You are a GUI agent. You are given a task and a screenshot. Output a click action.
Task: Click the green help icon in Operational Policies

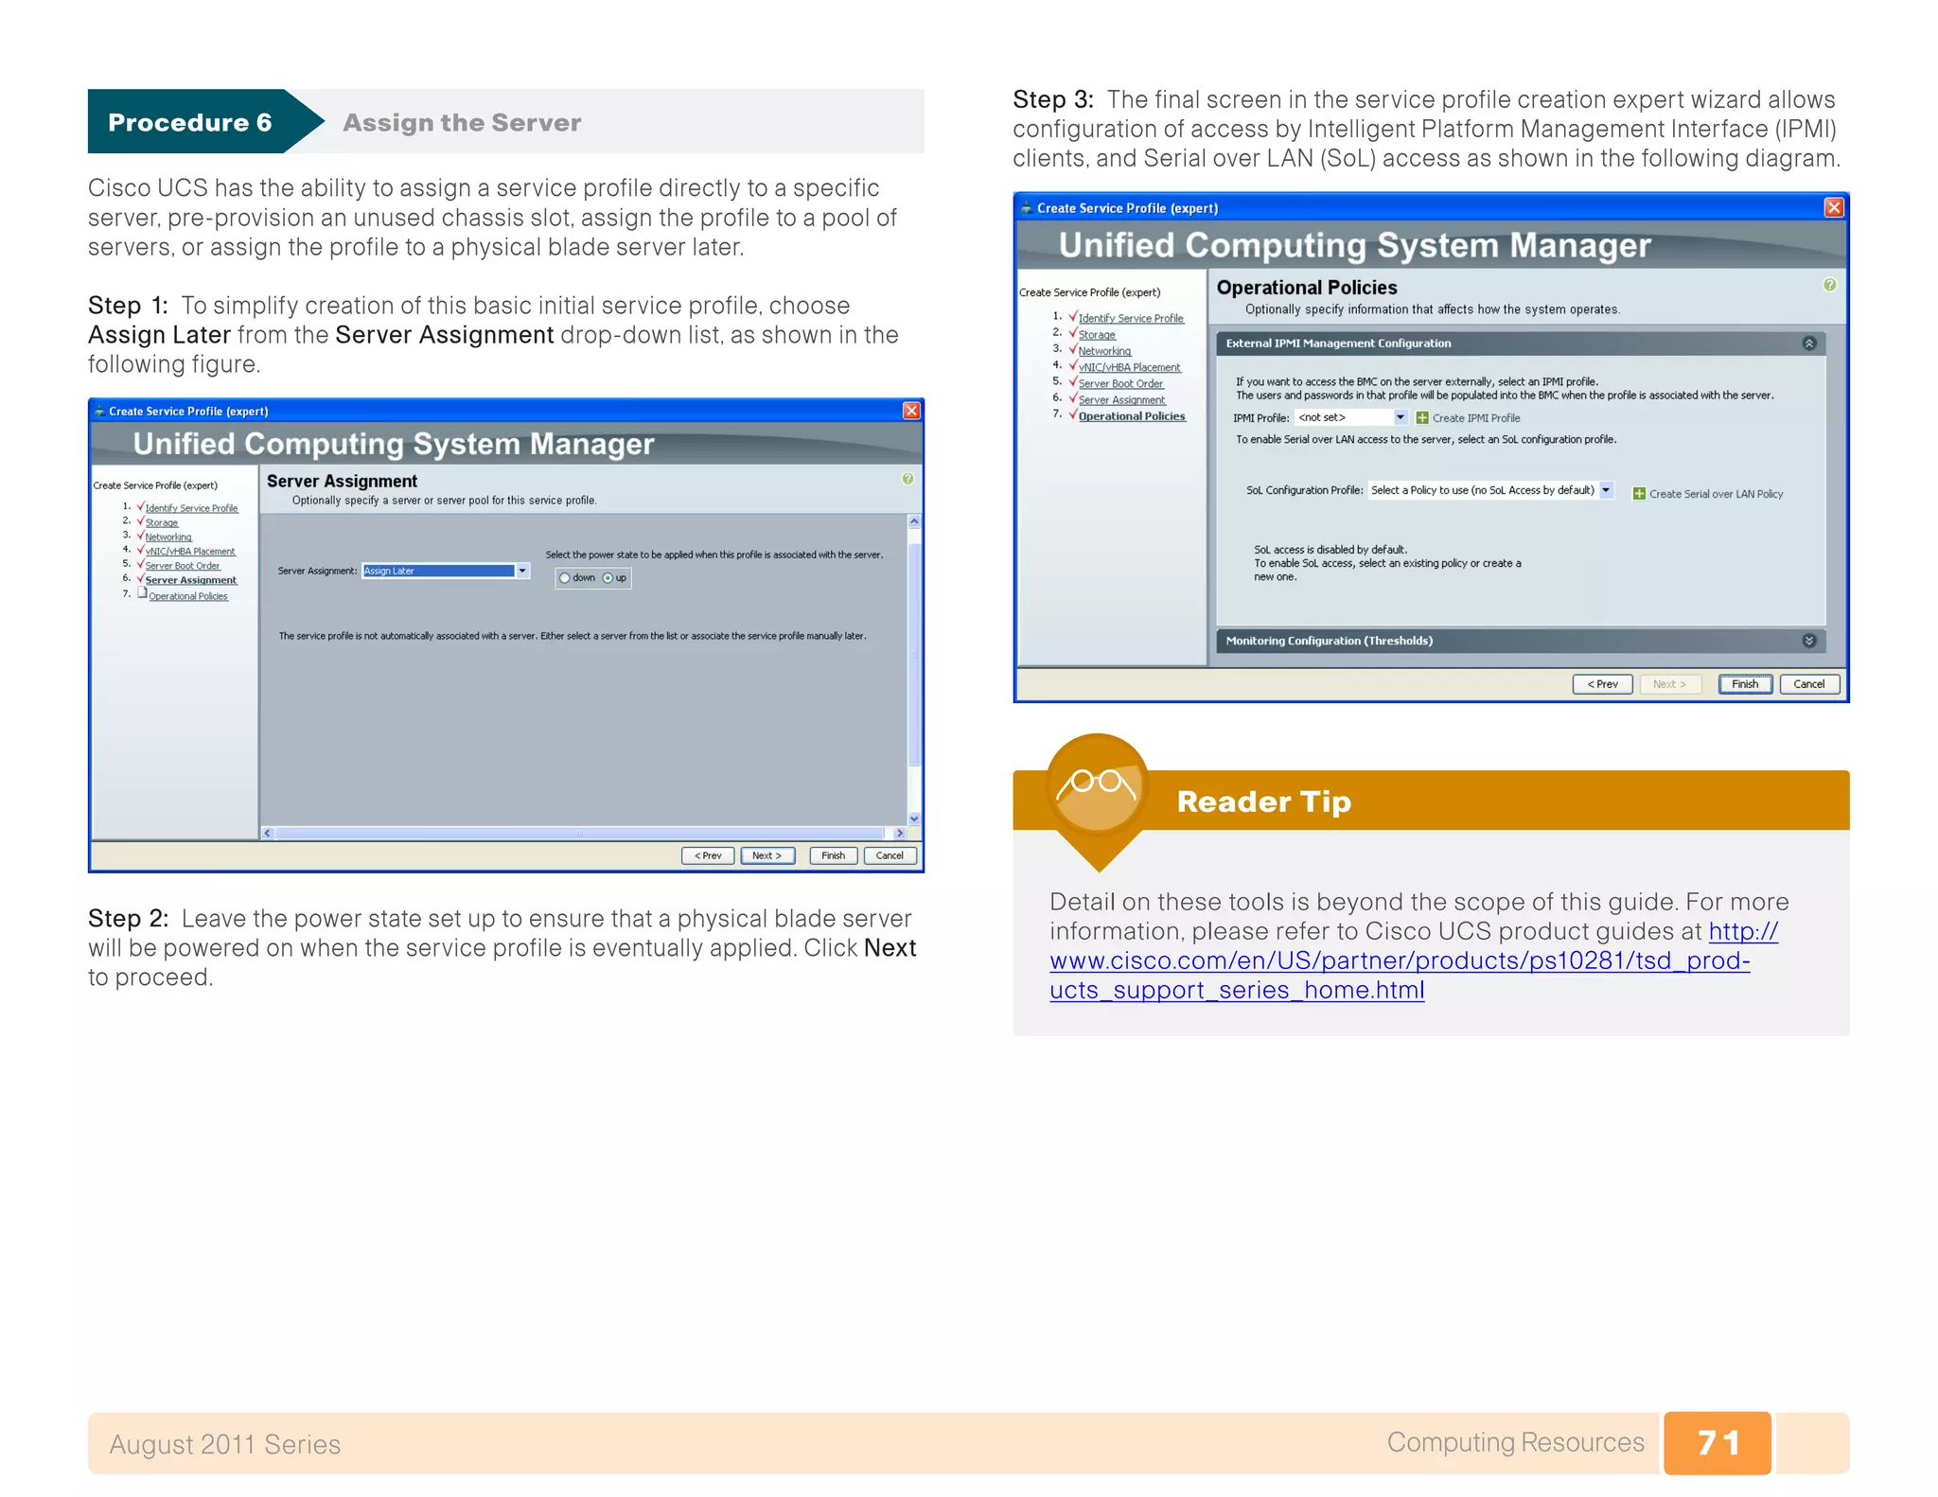(1829, 285)
